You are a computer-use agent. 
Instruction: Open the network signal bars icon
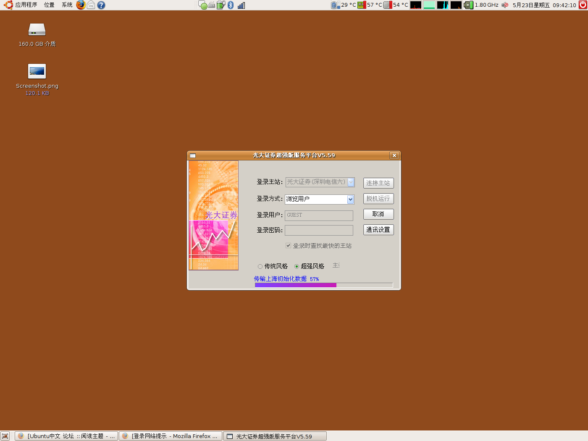pyautogui.click(x=241, y=5)
